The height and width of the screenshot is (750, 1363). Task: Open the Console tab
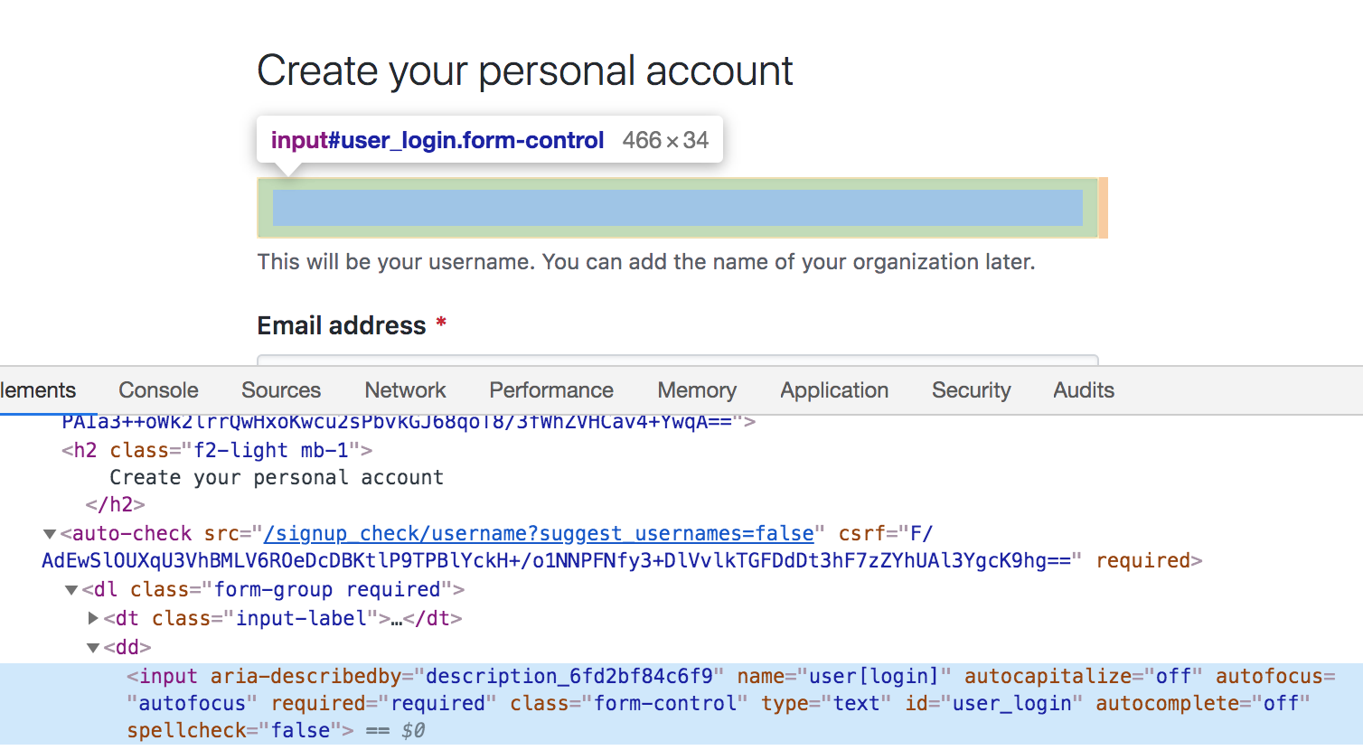pos(158,390)
